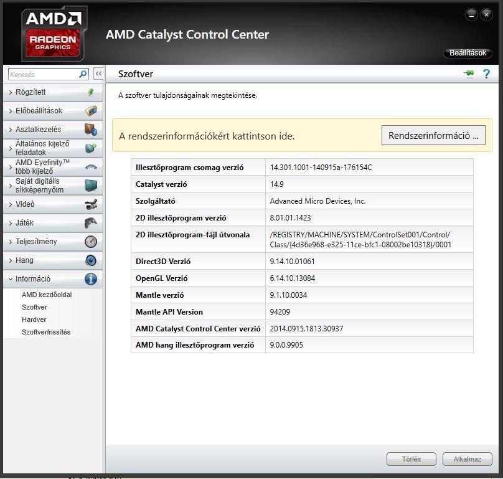Click the Hang speaker icon

click(91, 260)
